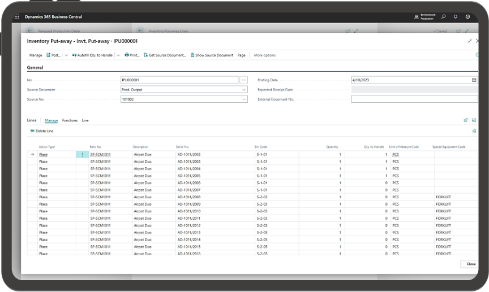Image resolution: width=489 pixels, height=292 pixels.
Task: Open the Page menu
Action: [x=241, y=55]
